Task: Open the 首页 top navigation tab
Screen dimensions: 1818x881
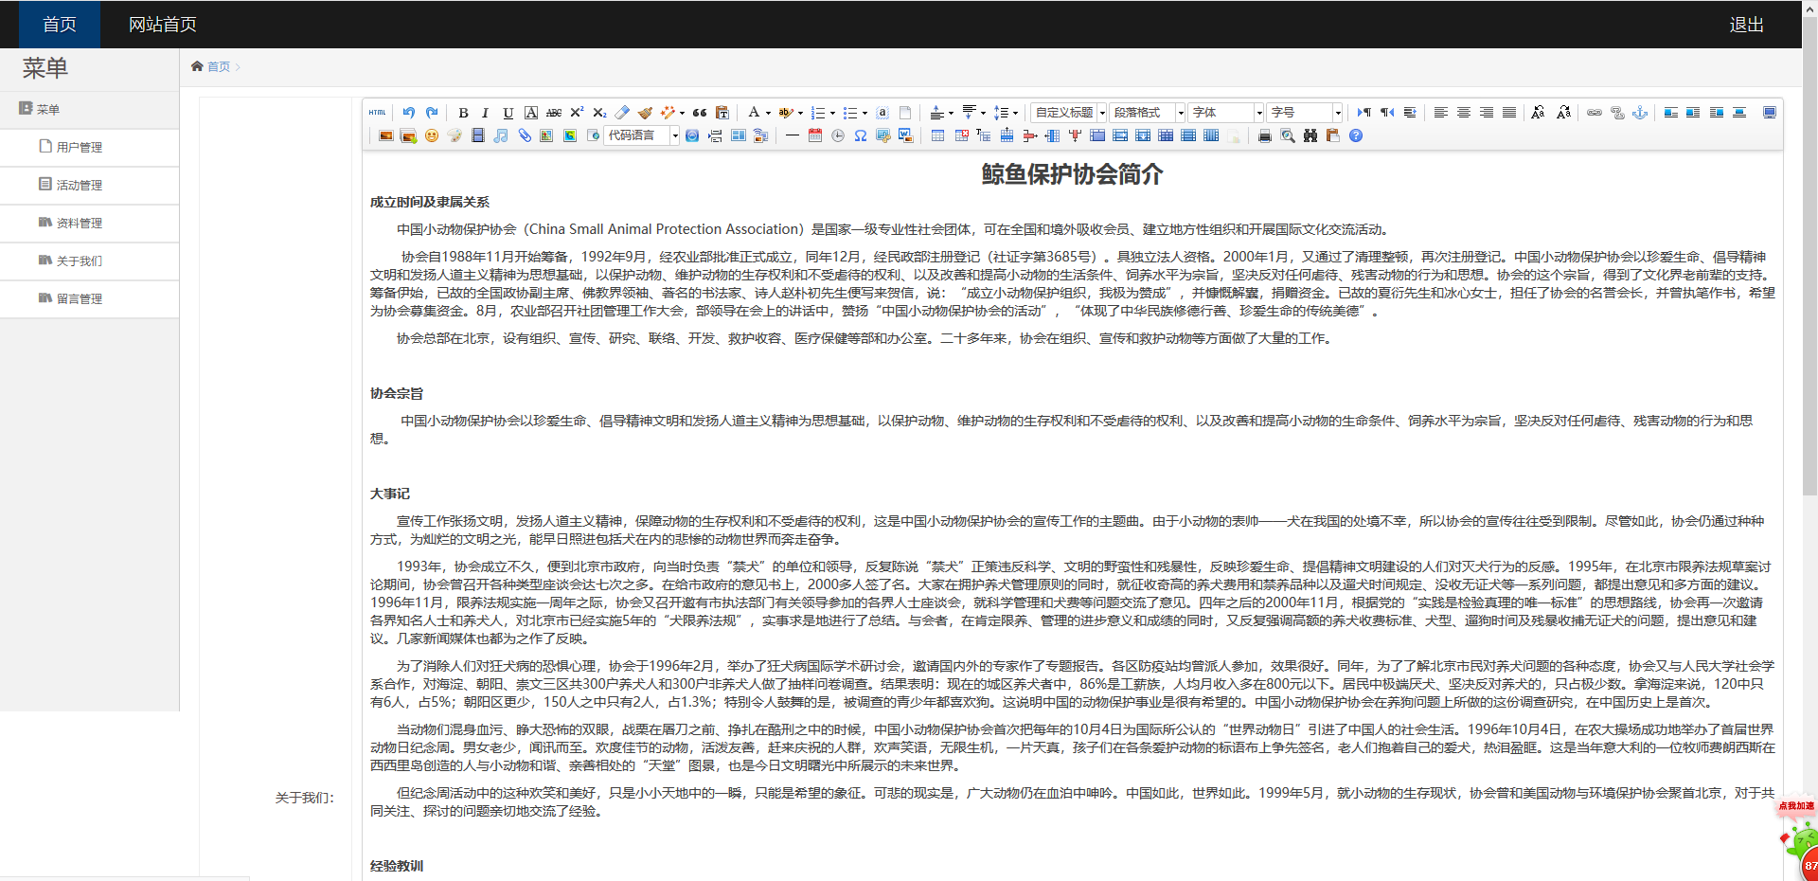Action: click(x=60, y=25)
